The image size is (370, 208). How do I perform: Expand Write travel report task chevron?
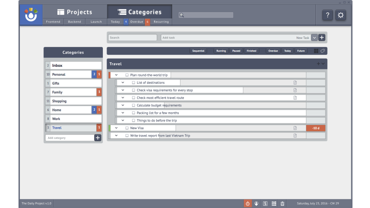[x=116, y=136]
